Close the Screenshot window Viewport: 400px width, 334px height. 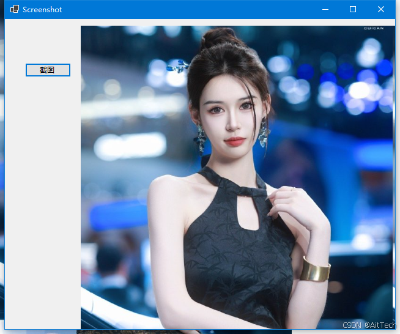point(380,9)
